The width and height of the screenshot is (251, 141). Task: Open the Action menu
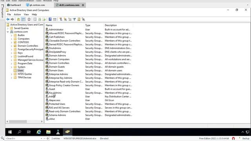(x=17, y=14)
